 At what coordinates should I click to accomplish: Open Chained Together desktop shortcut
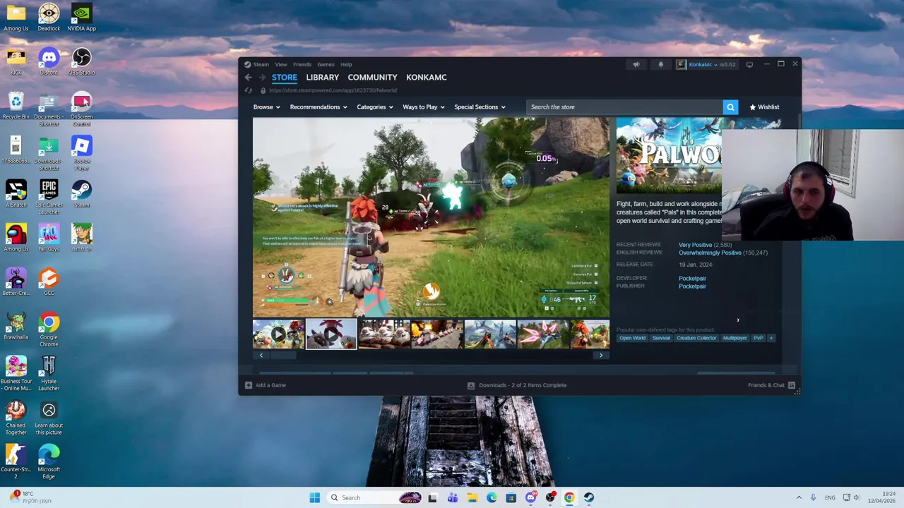point(16,418)
